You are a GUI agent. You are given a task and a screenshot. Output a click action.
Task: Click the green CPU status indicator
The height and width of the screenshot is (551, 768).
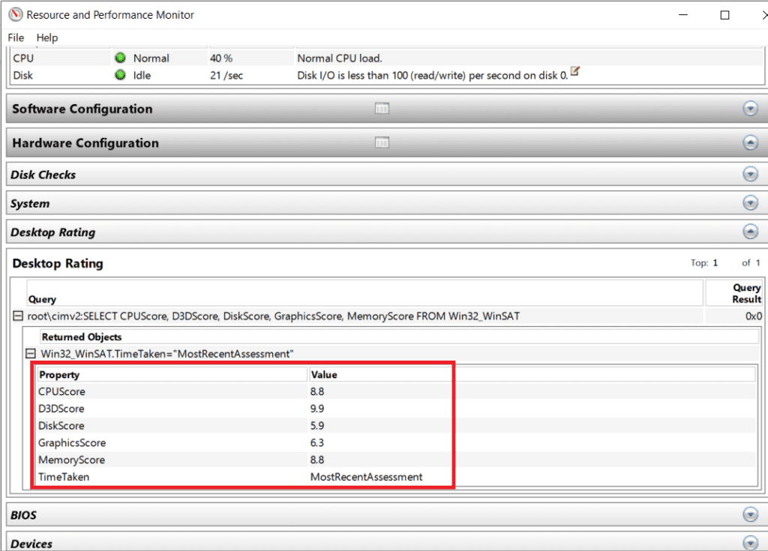point(120,58)
